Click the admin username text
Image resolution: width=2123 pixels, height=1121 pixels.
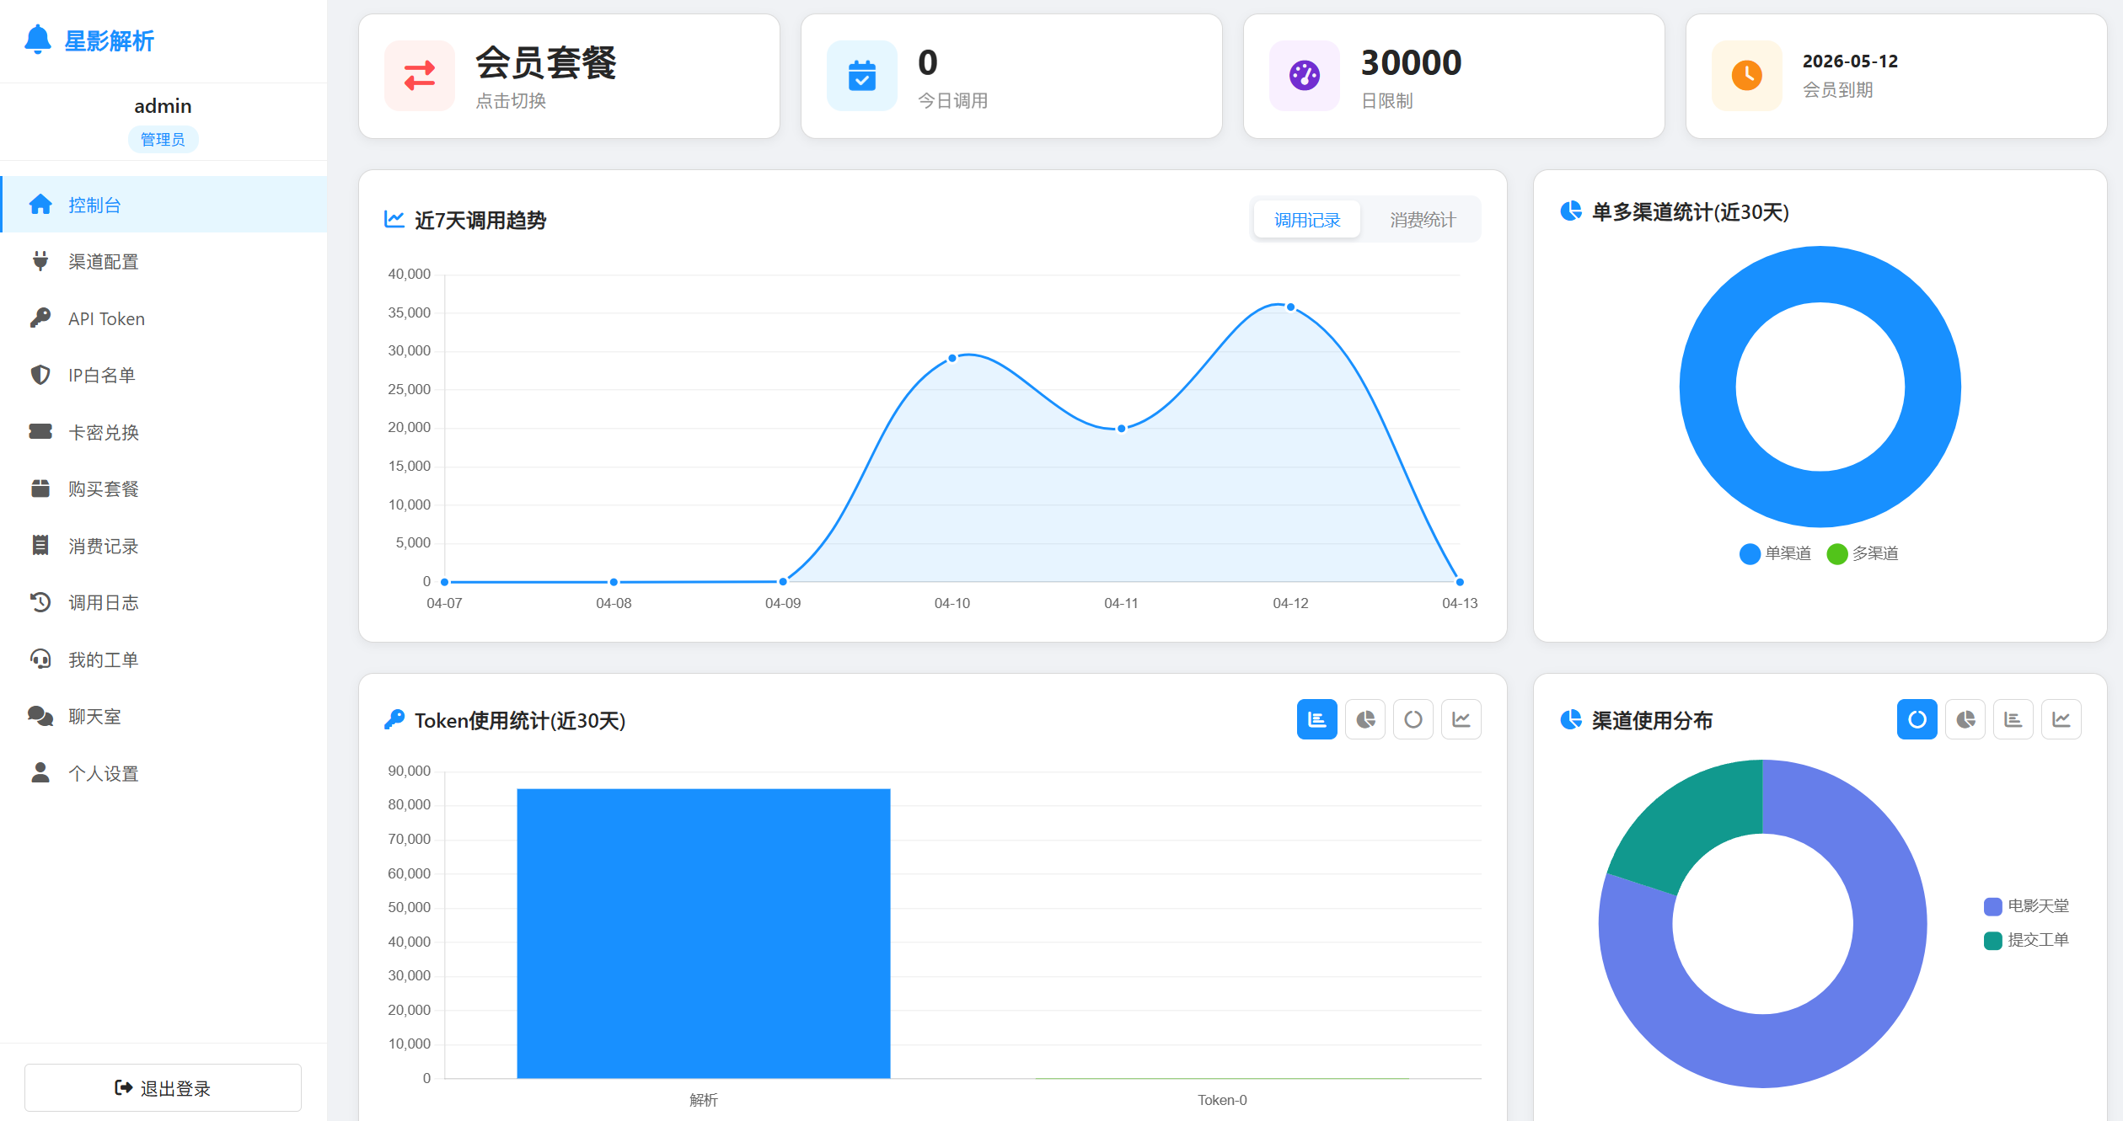pos(163,106)
